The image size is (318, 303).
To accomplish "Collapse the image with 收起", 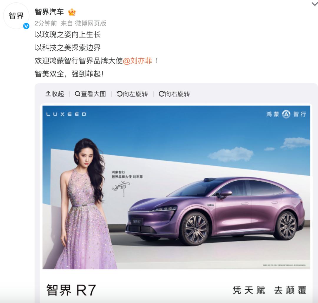I will [x=54, y=94].
